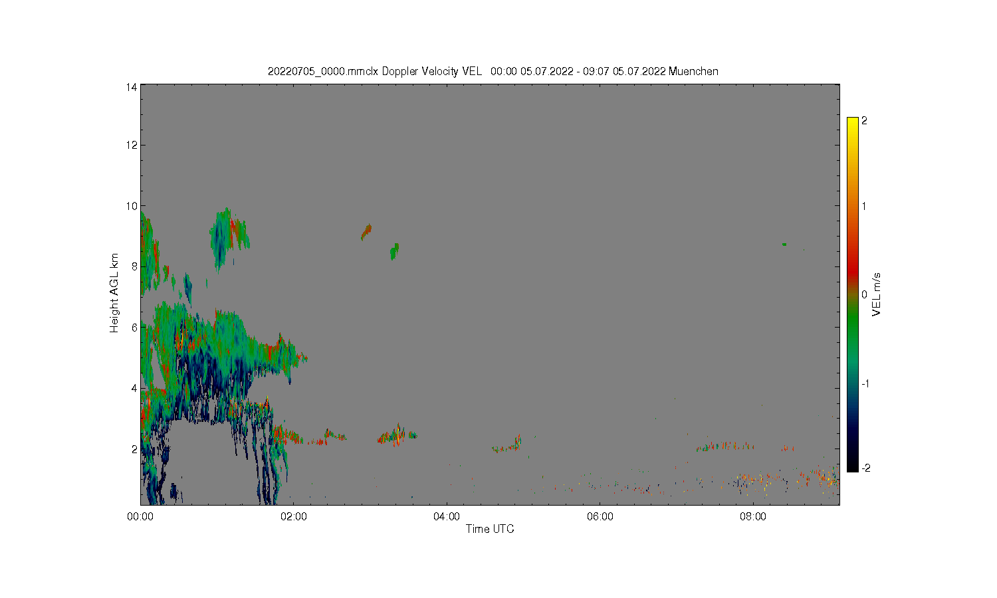Click the tiny green echo near 08:25 at 8.7 km
Screen dimensions: 997x598
[x=784, y=244]
